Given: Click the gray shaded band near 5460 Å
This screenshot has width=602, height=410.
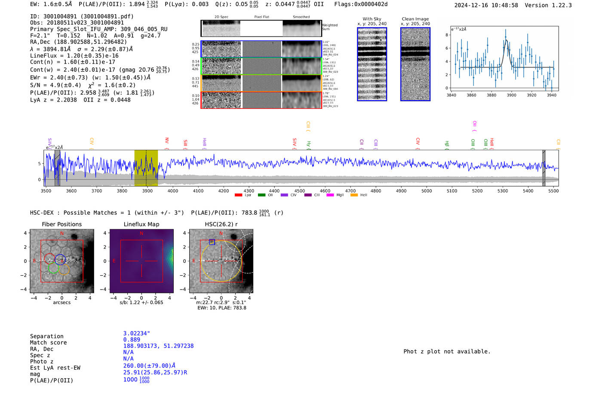Looking at the screenshot, I should (544, 168).
